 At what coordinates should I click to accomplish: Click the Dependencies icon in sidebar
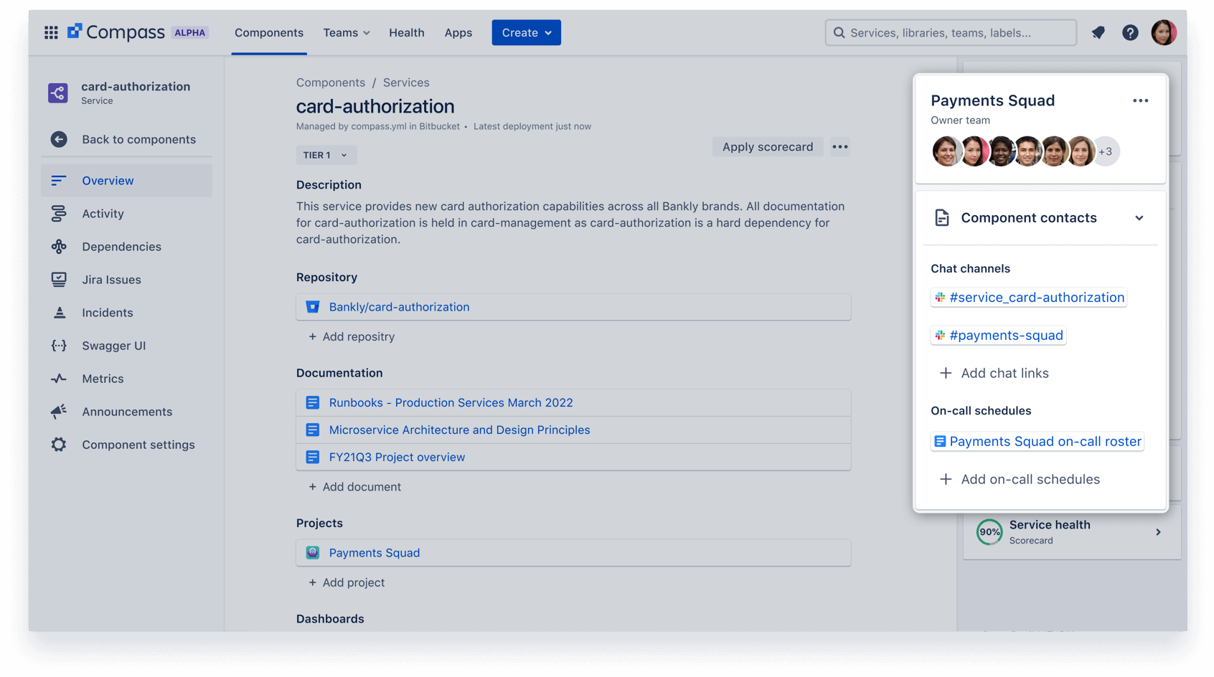coord(59,247)
